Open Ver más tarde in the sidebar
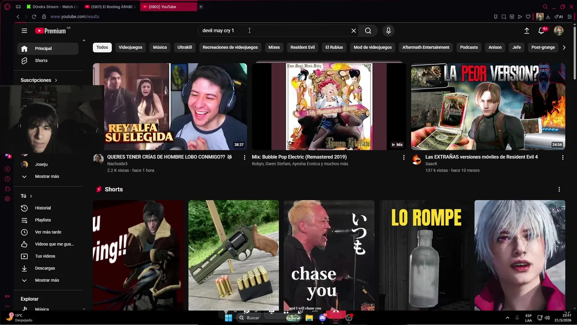577x325 pixels. [48, 232]
